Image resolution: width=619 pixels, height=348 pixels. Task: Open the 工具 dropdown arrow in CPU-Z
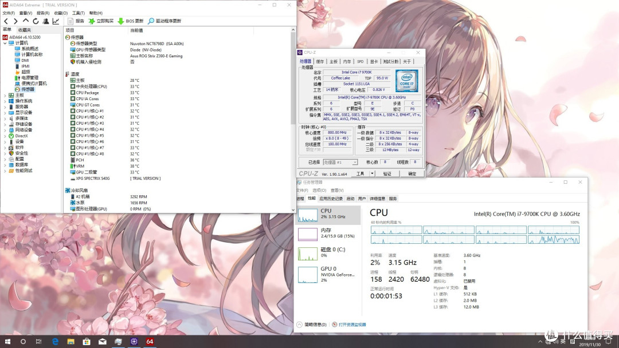[372, 174]
